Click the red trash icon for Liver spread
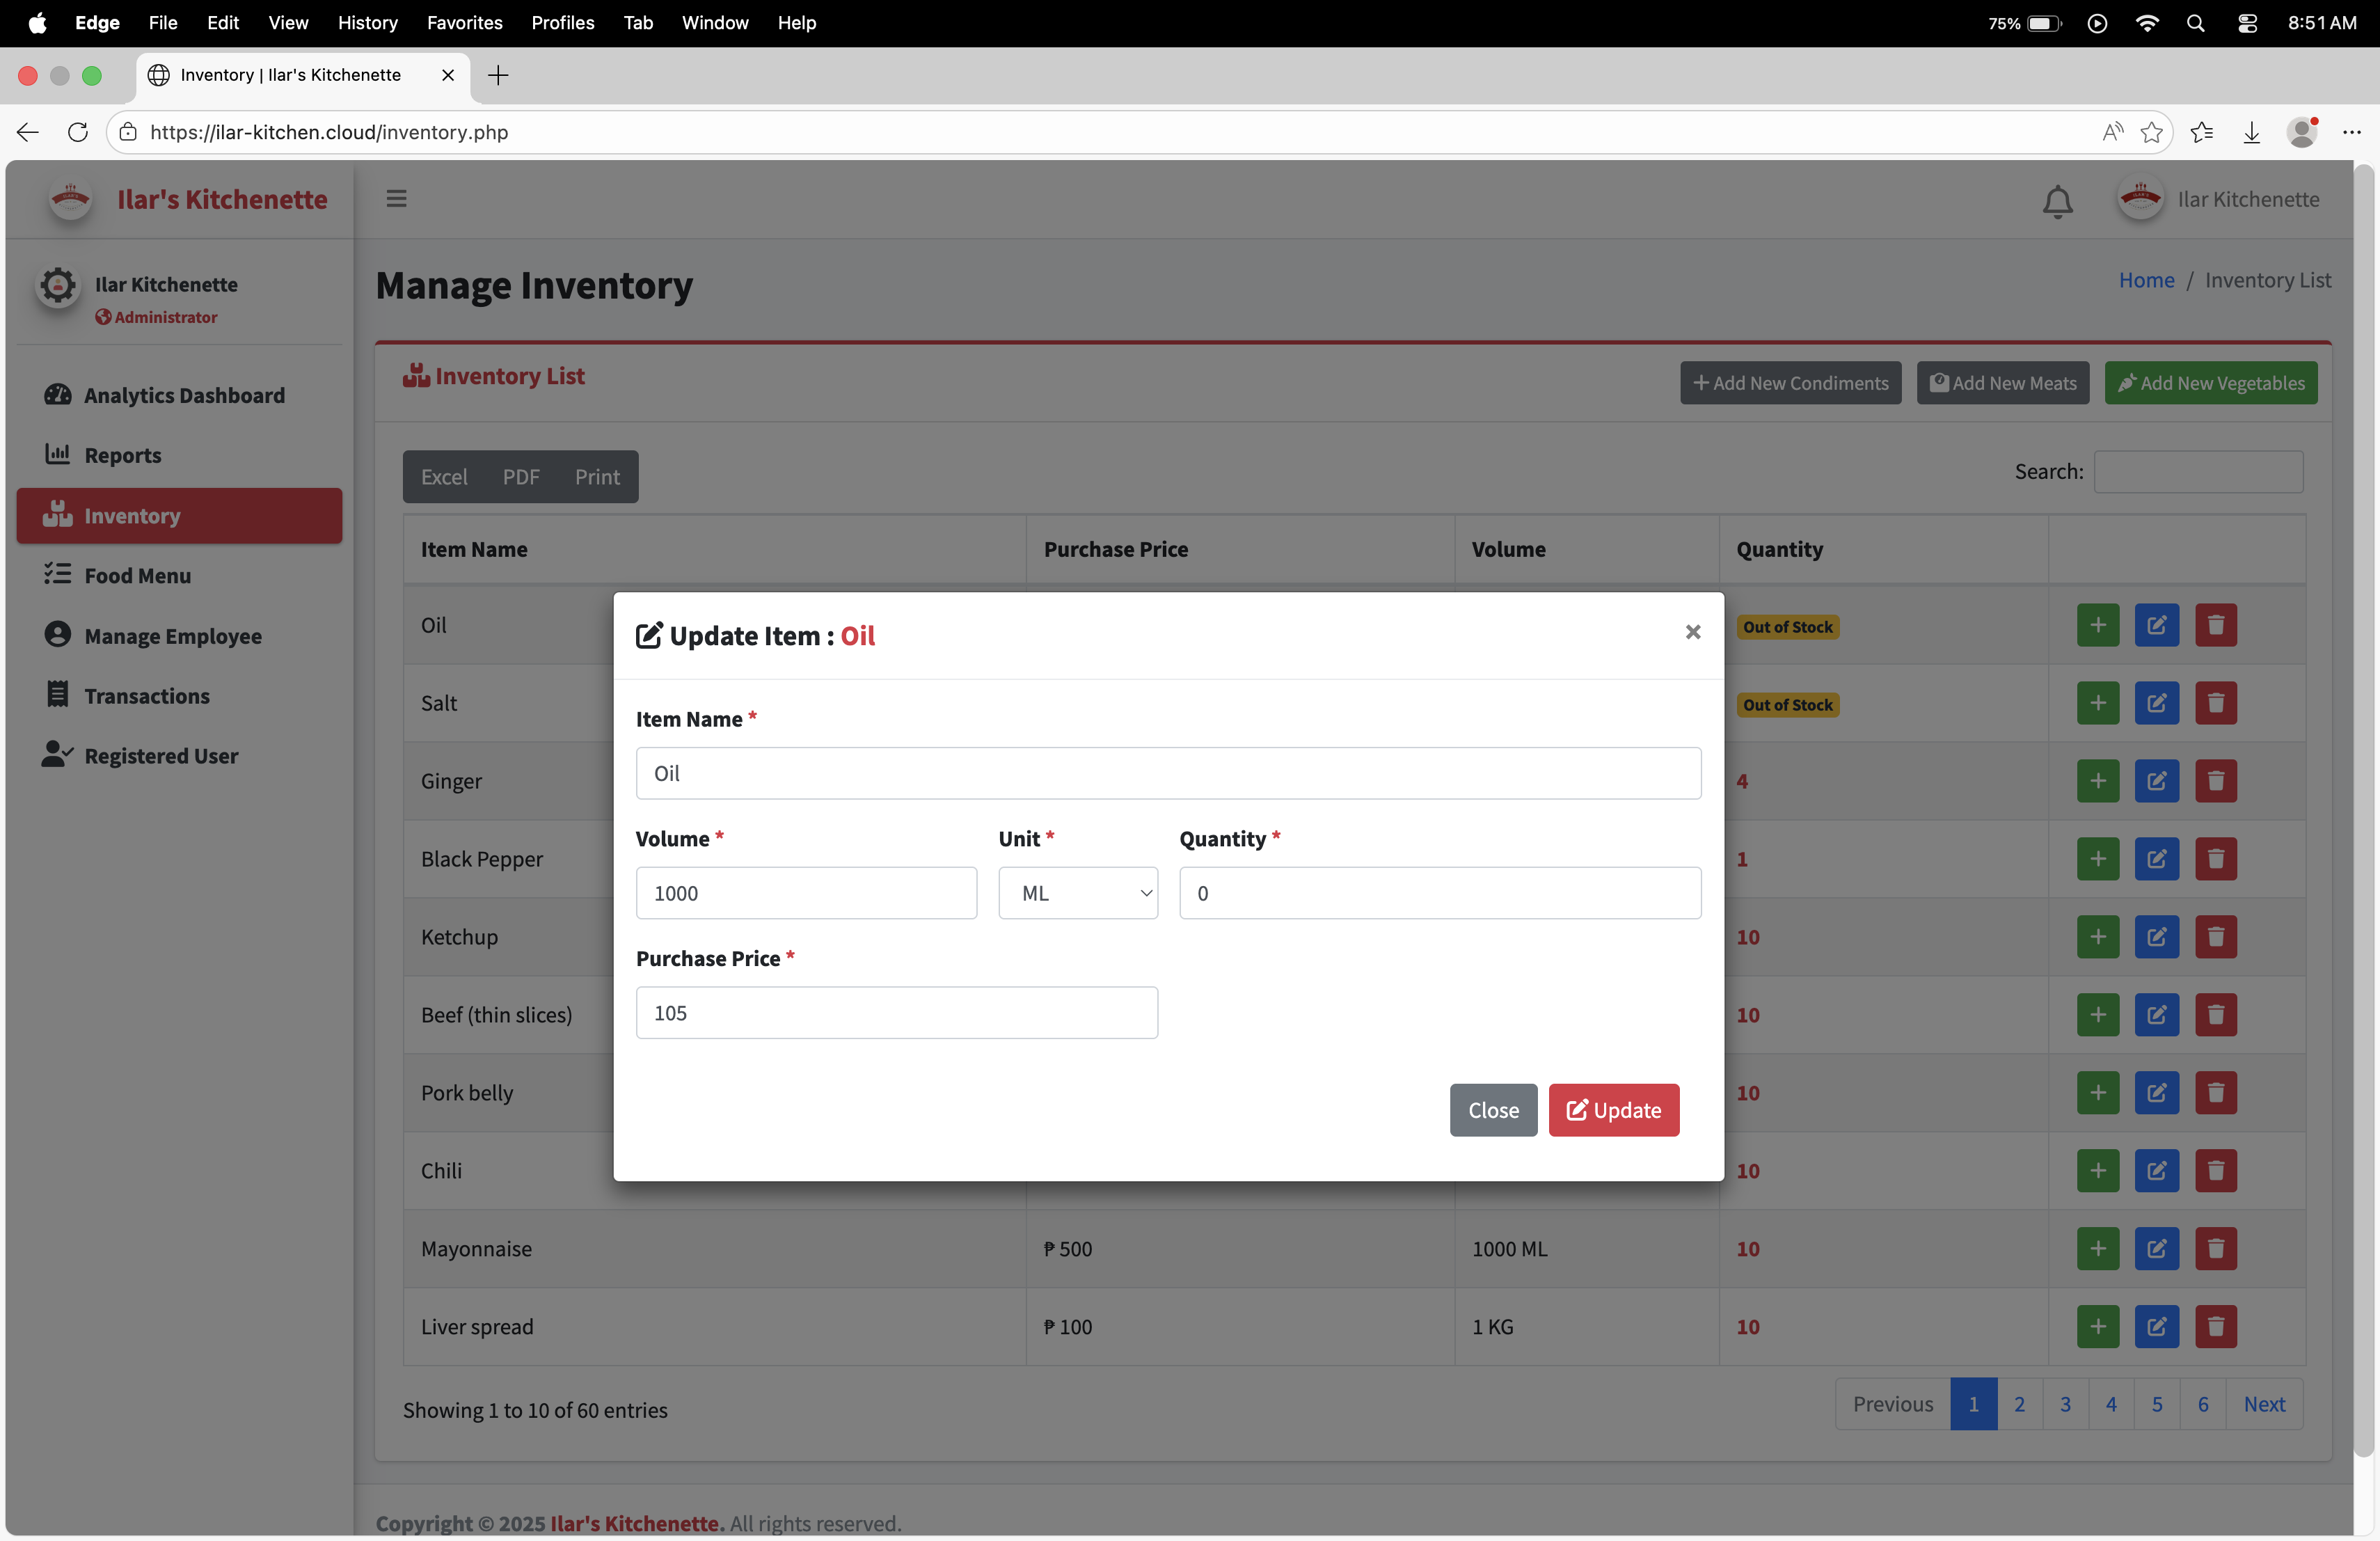This screenshot has width=2380, height=1541. 2215,1327
